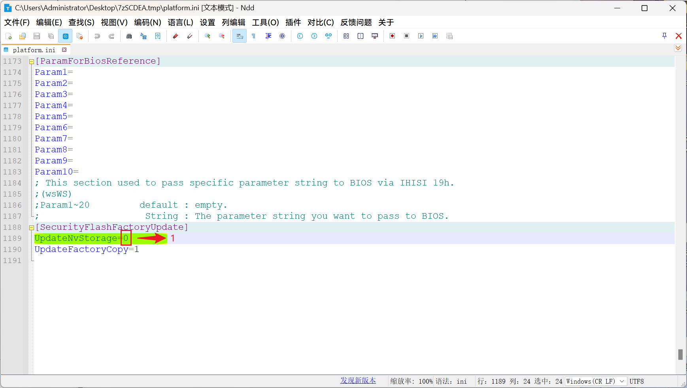
Task: Go to the previous position arrow
Action: (x=300, y=36)
